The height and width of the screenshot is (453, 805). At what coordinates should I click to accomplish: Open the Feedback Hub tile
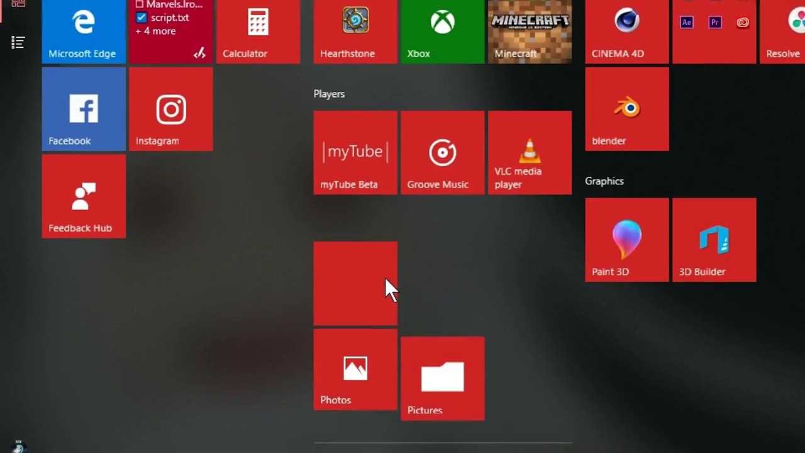tap(84, 196)
